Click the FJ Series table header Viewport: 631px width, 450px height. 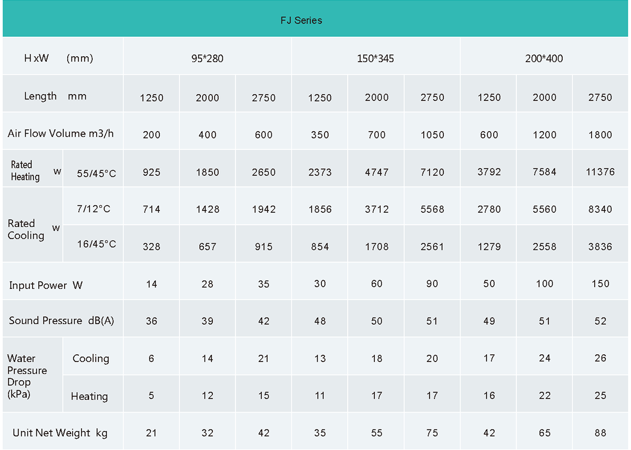(301, 21)
